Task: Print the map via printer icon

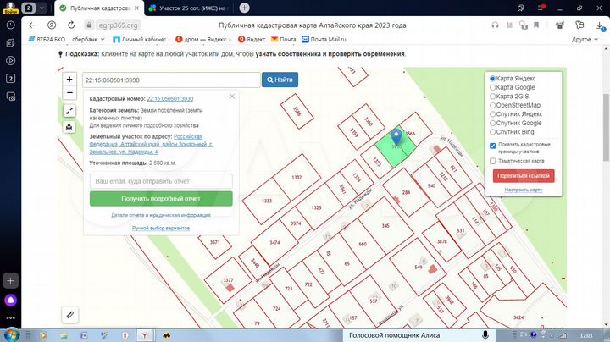Action: coord(69,127)
